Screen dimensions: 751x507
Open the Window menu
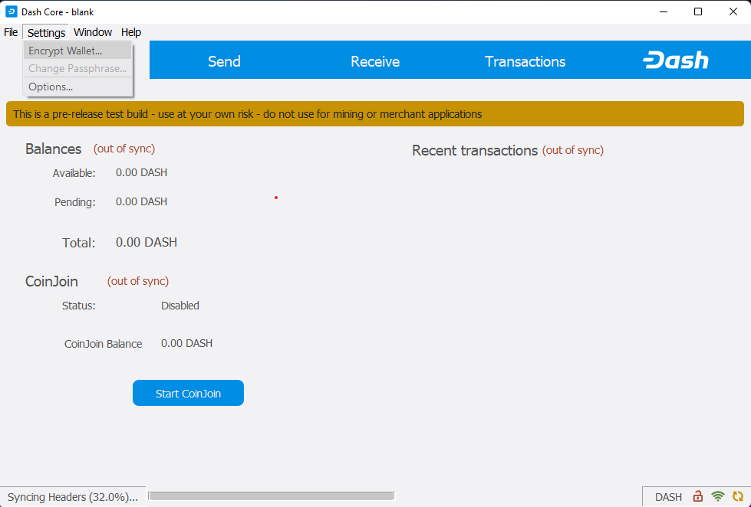tap(93, 32)
